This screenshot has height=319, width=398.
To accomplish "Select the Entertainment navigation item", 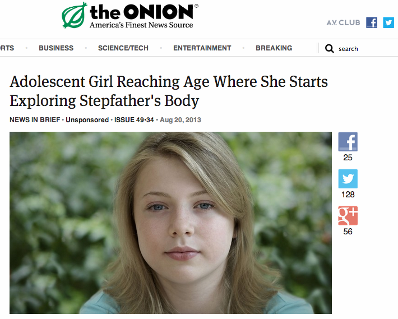I will [x=202, y=48].
